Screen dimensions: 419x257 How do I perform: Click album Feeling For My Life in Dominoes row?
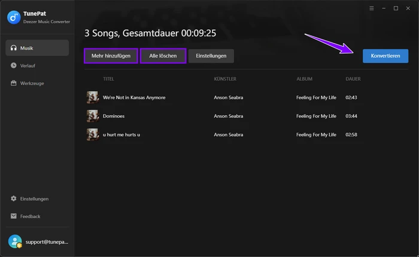tap(316, 116)
